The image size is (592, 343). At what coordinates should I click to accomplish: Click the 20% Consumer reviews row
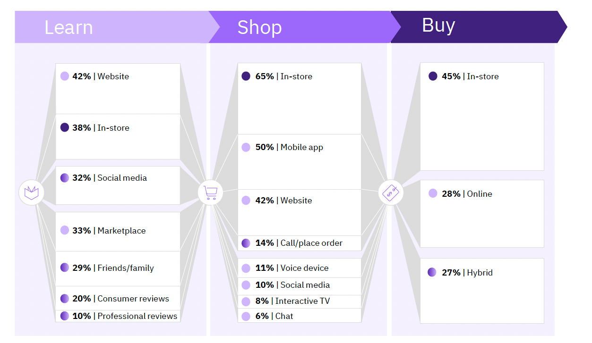[118, 298]
